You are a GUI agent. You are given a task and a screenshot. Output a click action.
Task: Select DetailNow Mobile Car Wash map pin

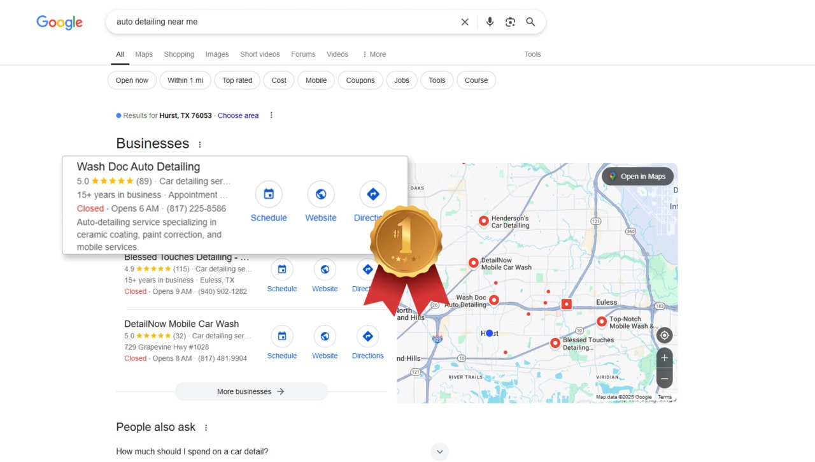pyautogui.click(x=473, y=263)
